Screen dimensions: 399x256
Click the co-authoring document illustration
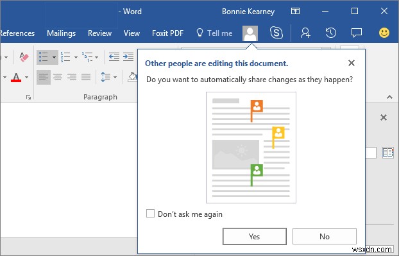point(251,148)
